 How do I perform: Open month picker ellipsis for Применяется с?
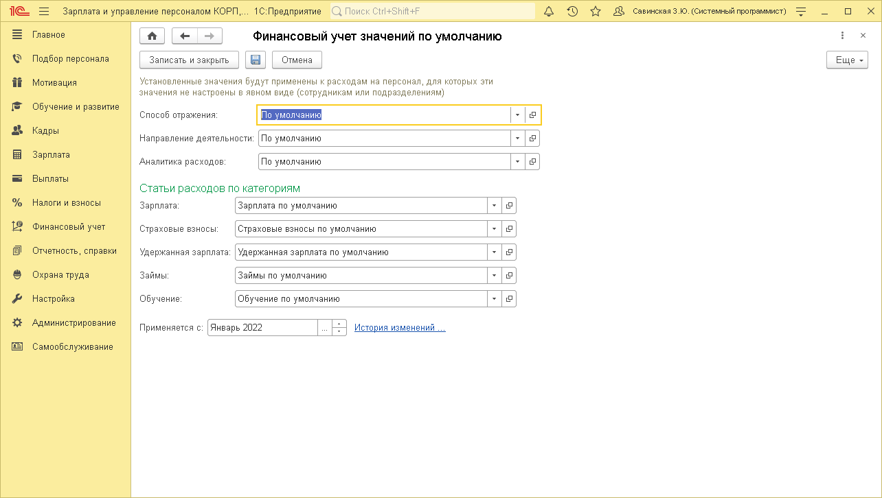(x=324, y=328)
